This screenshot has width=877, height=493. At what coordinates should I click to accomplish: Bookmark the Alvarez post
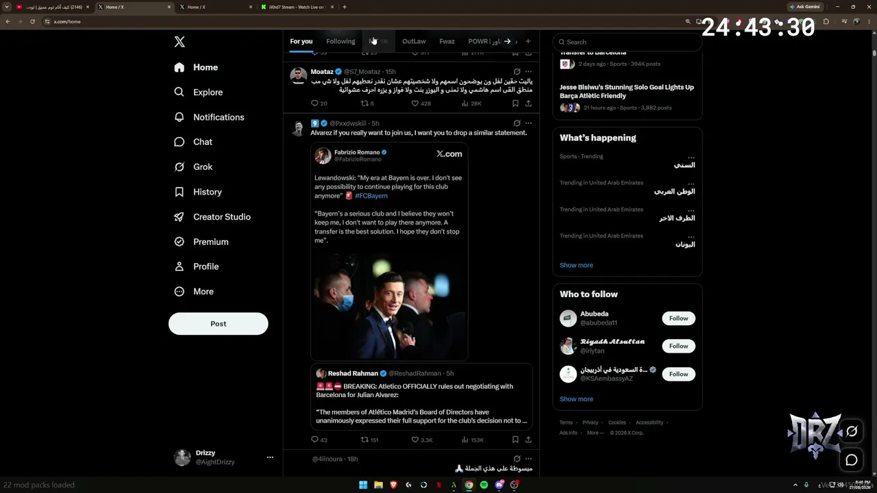(515, 440)
